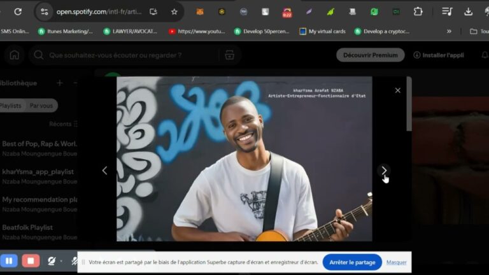The height and width of the screenshot is (275, 489).
Task: Open browser downloads icon
Action: [468, 12]
